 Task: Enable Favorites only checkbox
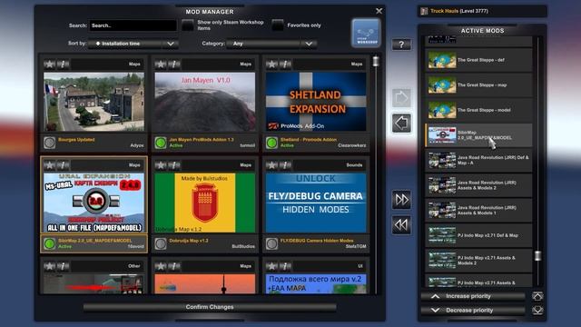pos(278,25)
